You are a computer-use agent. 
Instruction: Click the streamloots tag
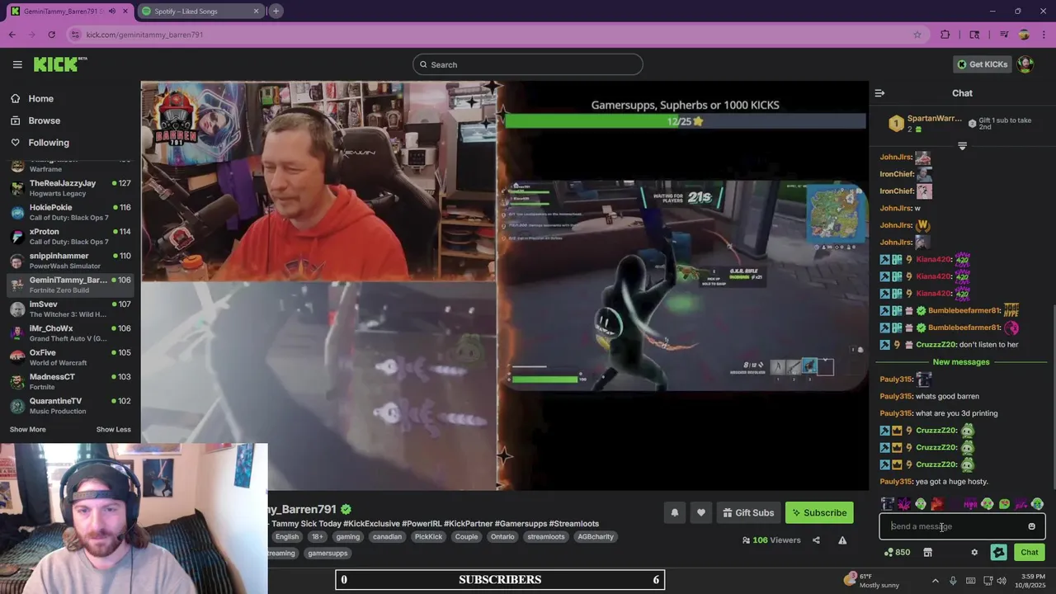[x=546, y=536]
